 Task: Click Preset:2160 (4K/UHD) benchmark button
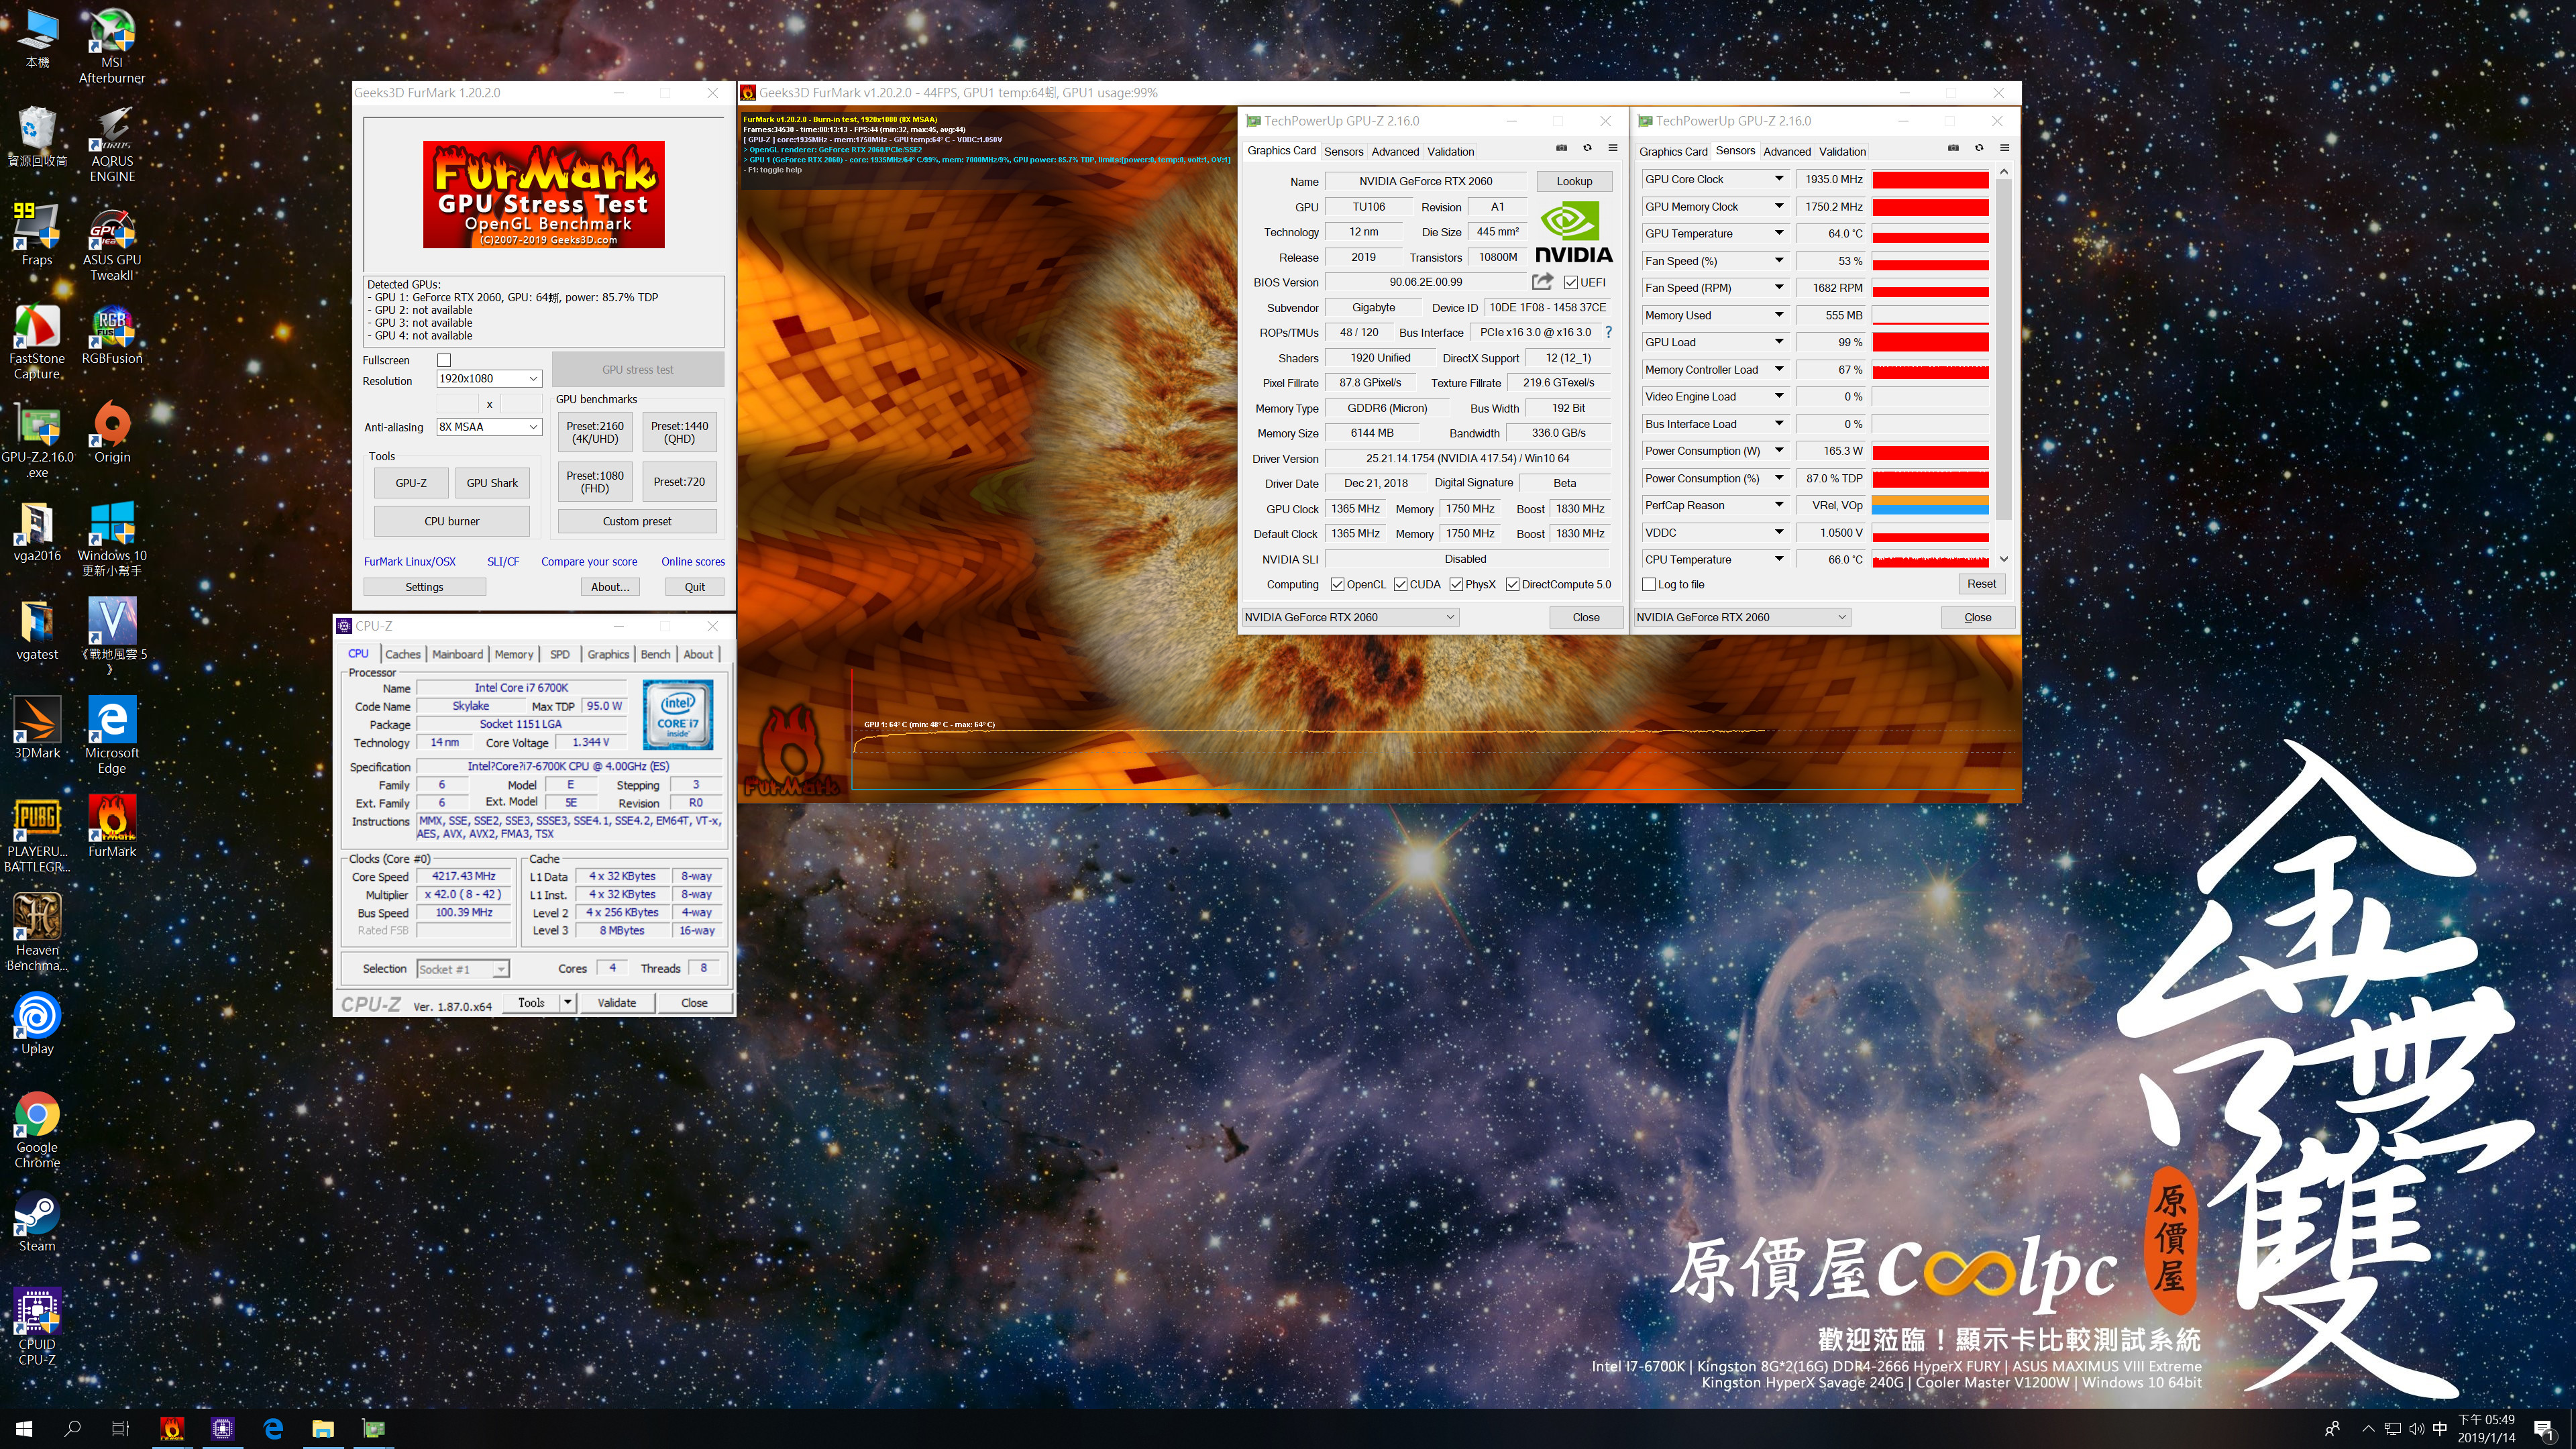595,432
